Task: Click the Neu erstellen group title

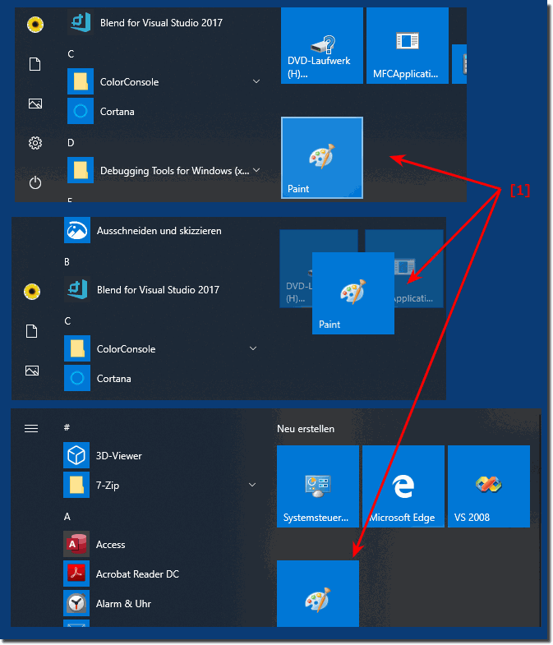Action: (x=306, y=429)
